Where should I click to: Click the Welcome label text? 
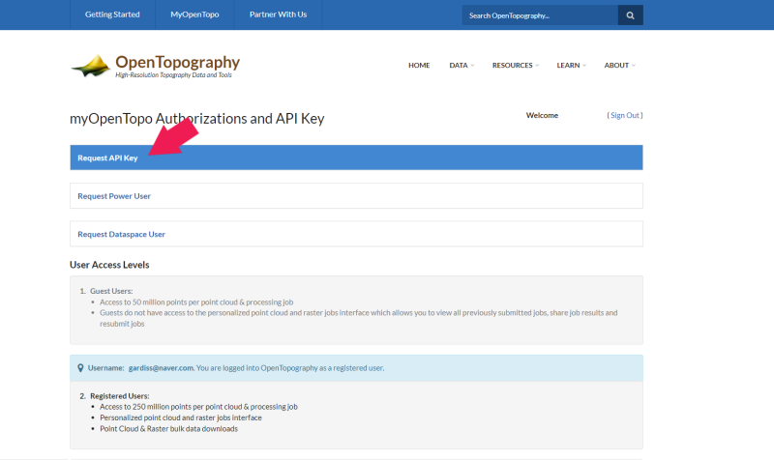[x=542, y=115]
